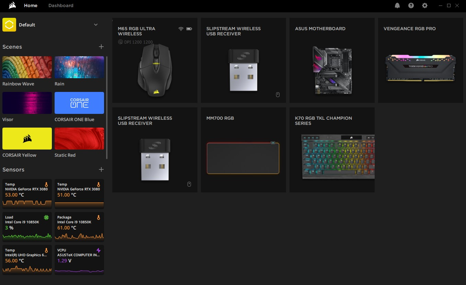Switch to the Dashboard tab
Screen dimensions: 466x285
pyautogui.click(x=61, y=5)
